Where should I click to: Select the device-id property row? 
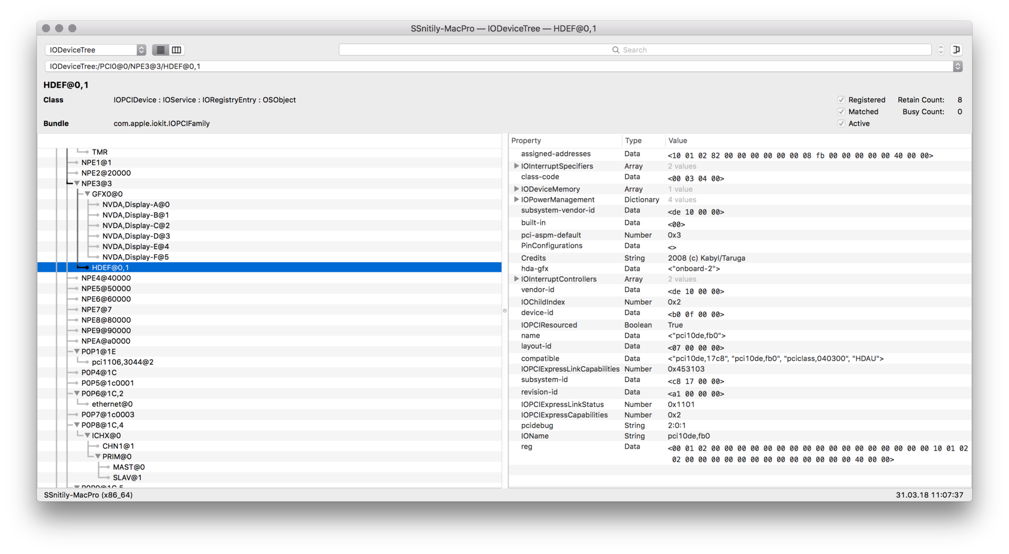(740, 313)
